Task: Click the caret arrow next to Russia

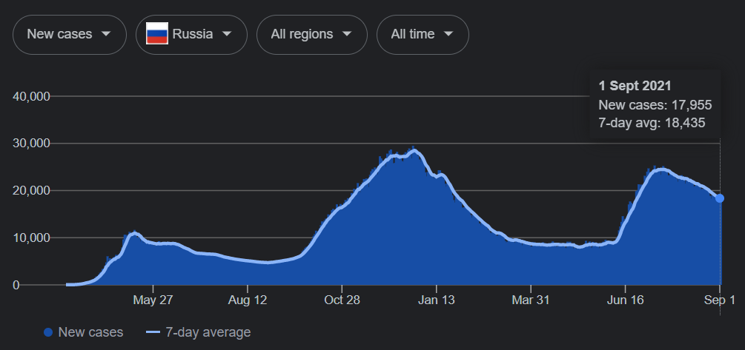Action: (227, 34)
